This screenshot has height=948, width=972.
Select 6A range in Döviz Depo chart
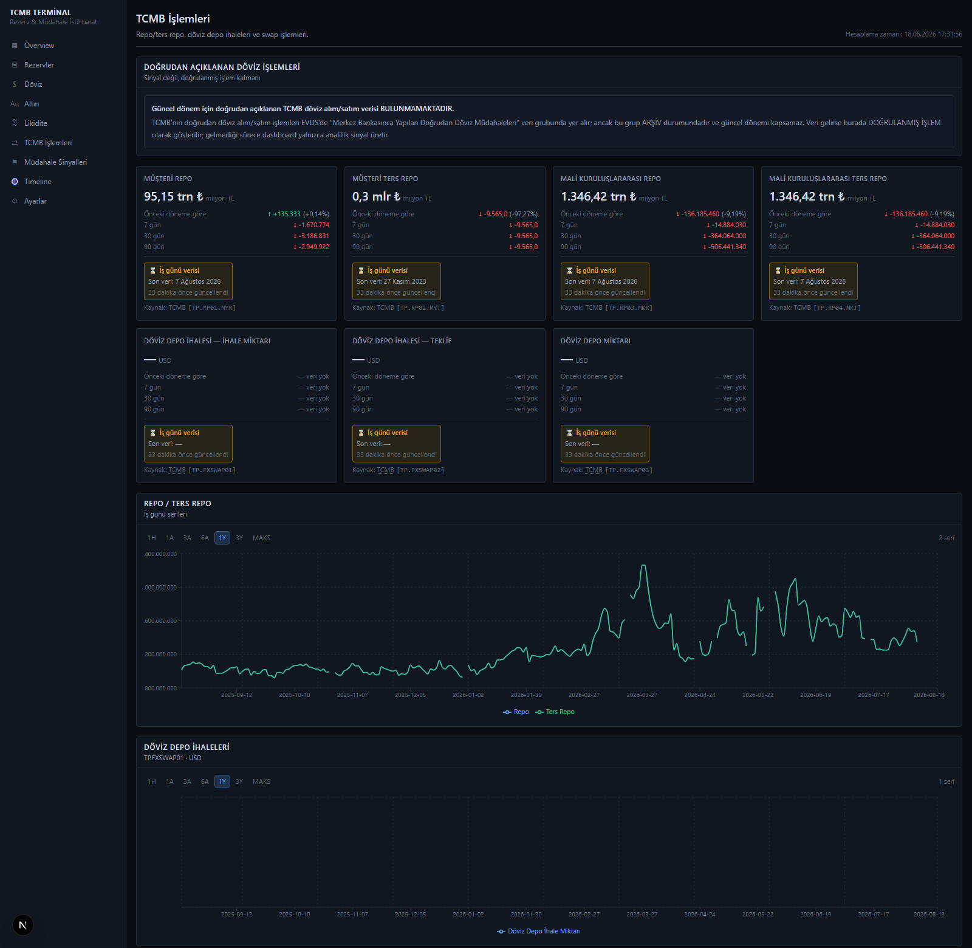click(x=205, y=781)
